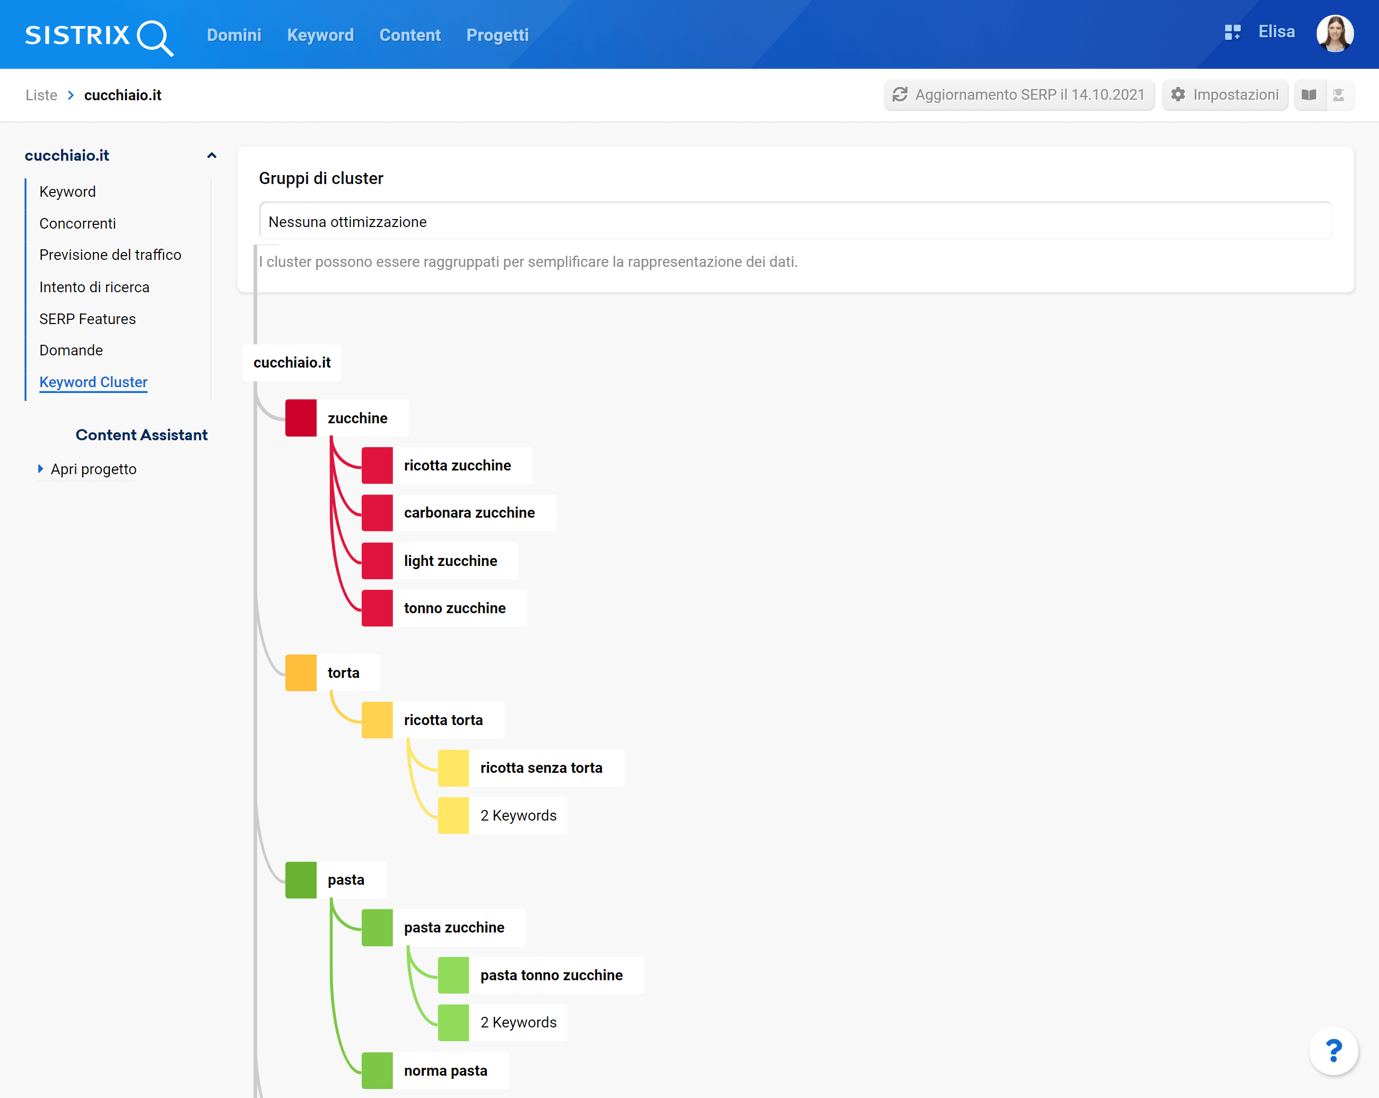Click the Elisa username
The image size is (1379, 1098).
pos(1276,31)
